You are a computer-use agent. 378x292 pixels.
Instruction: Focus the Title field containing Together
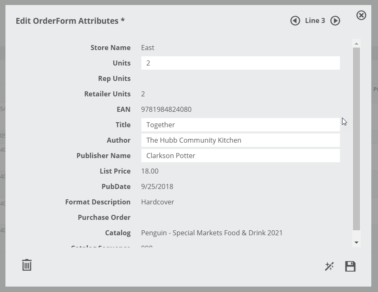240,125
